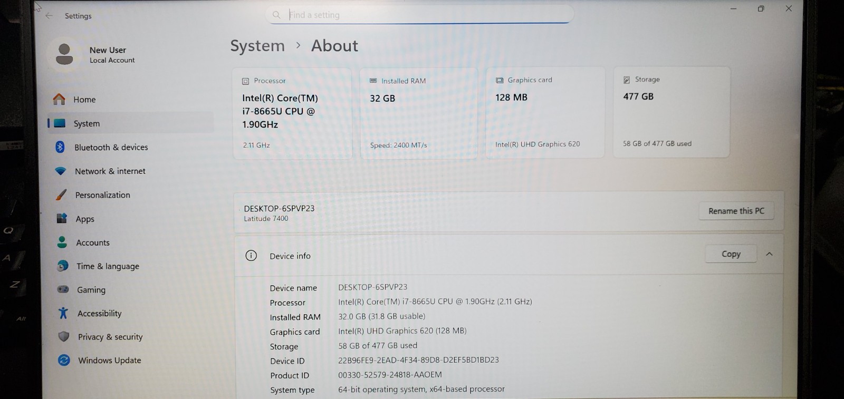Click the Gaming label
The image size is (844, 399).
click(x=91, y=290)
